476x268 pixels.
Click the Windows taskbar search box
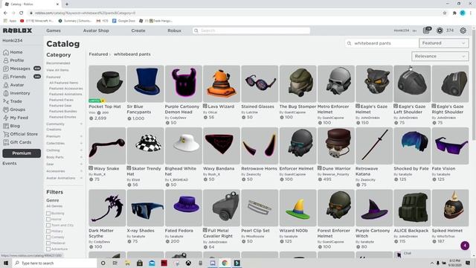[x=54, y=263]
